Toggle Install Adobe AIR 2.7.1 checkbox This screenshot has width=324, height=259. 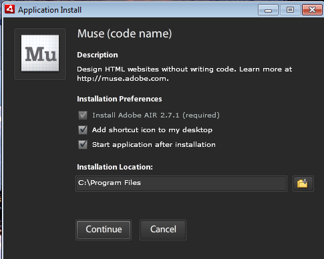click(83, 115)
